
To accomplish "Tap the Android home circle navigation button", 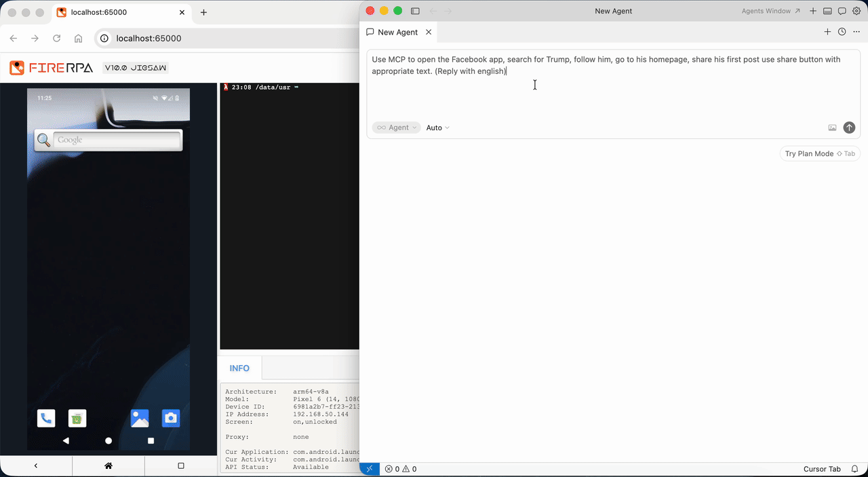I will 108,441.
